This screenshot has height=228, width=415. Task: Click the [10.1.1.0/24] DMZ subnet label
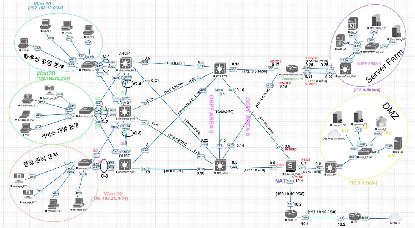[x=363, y=183]
